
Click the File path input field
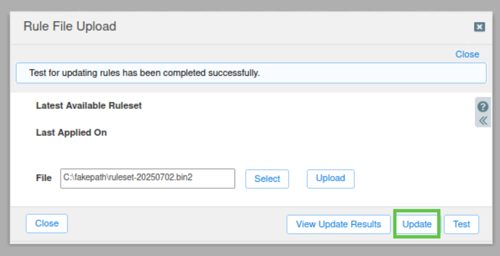[147, 178]
